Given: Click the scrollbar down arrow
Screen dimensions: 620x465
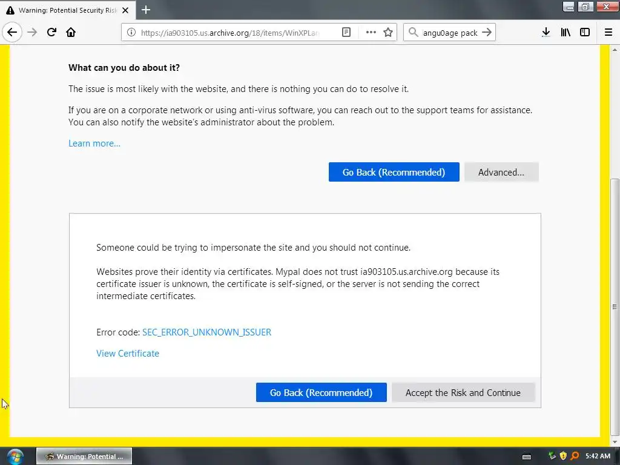Looking at the screenshot, I should tap(615, 442).
